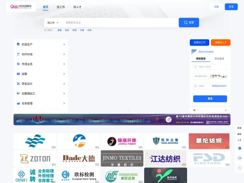Image resolution: width=244 pixels, height=183 pixels.
Task: Open the customer service headset icon
Action: 240,158
